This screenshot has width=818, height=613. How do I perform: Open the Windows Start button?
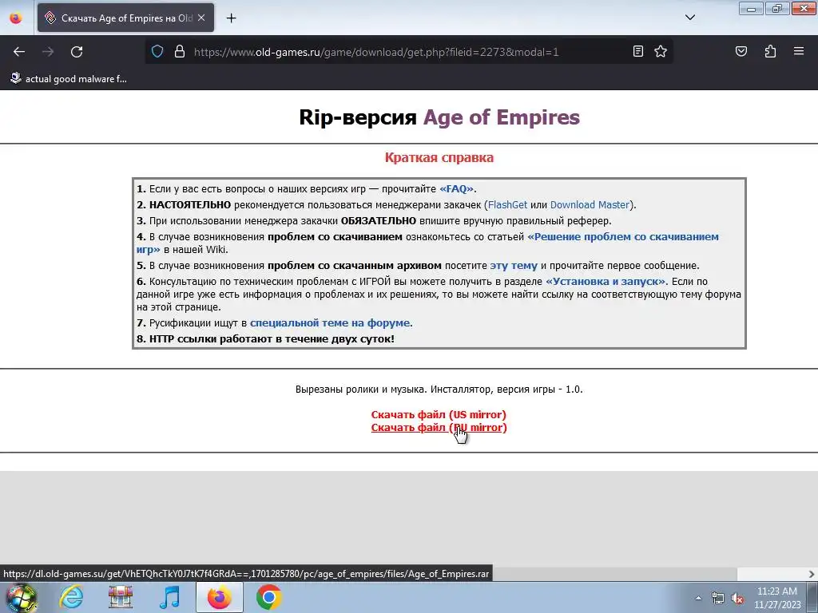(x=21, y=597)
